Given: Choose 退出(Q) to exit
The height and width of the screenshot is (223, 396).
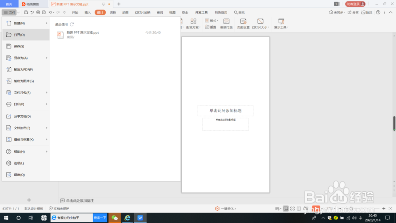Looking at the screenshot, I should [26, 175].
